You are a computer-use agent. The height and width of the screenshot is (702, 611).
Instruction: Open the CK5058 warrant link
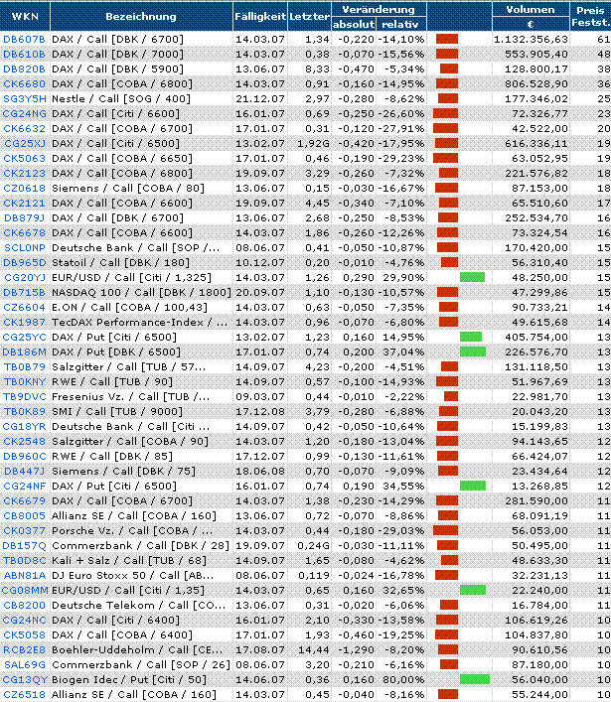(x=24, y=635)
